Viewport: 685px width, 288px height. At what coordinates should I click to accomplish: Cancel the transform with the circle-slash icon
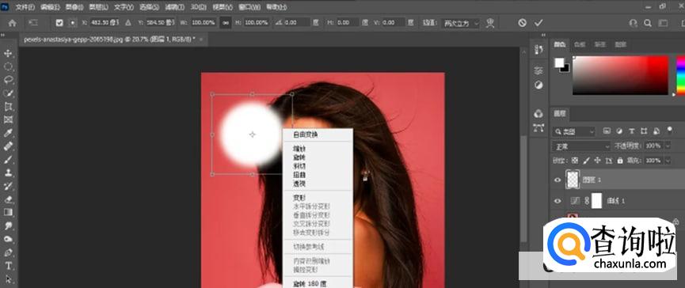522,23
